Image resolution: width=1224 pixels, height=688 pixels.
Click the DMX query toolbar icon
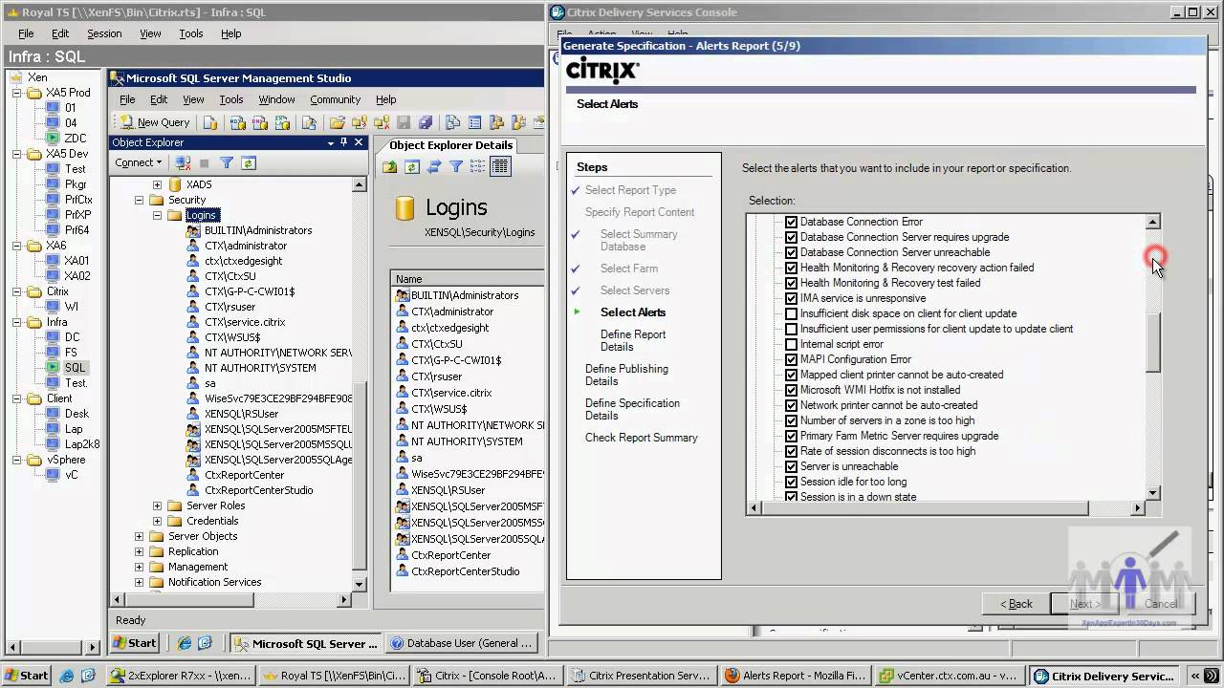(259, 122)
